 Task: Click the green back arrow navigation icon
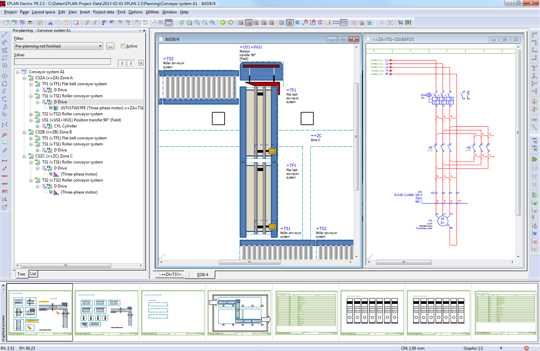point(223,23)
